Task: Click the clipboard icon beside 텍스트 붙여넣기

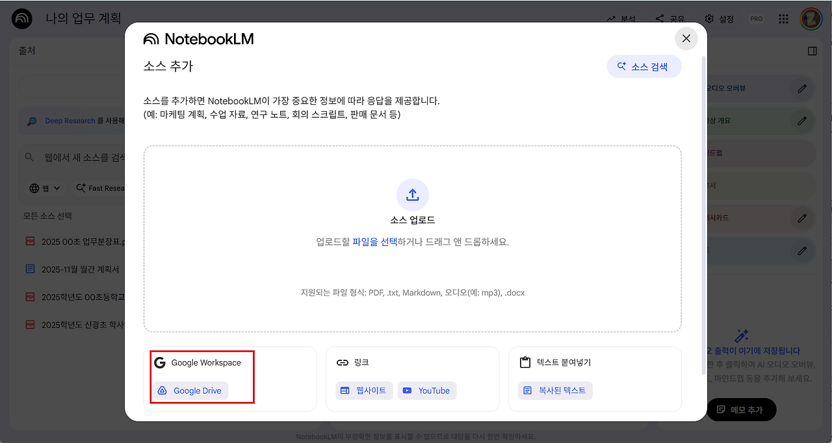Action: pos(525,363)
